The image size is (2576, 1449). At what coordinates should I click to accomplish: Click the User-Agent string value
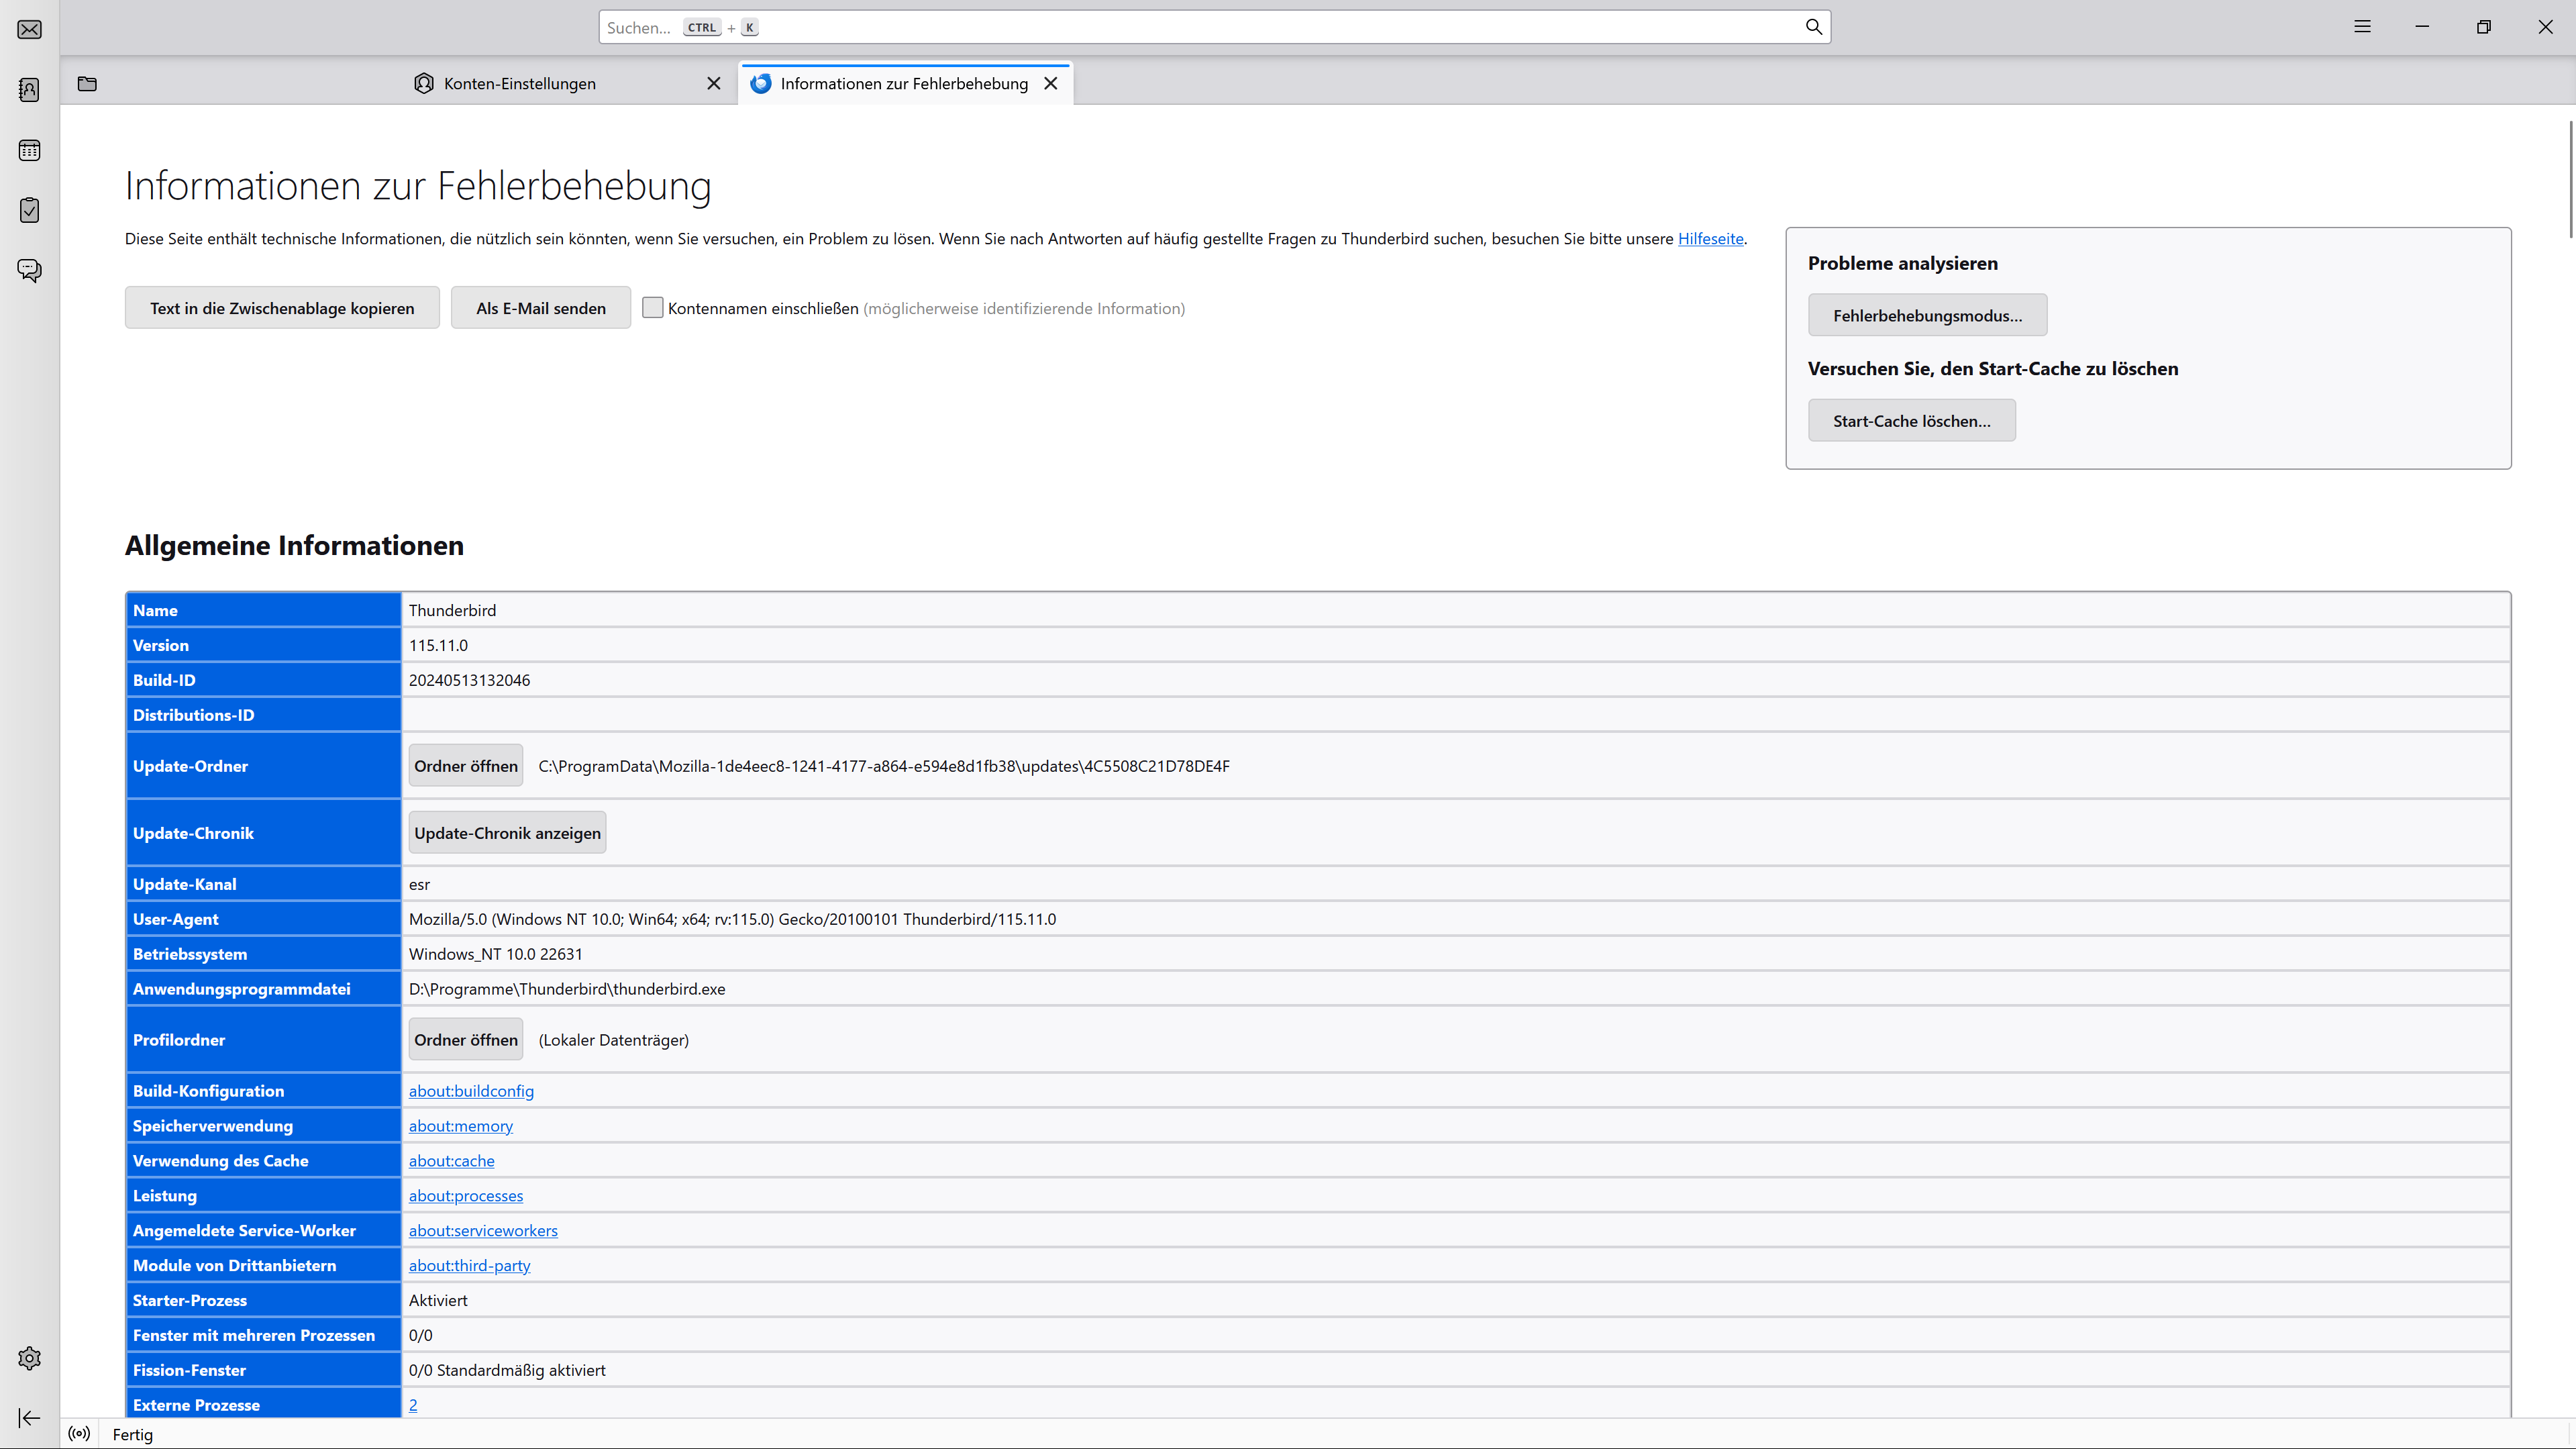tap(732, 919)
